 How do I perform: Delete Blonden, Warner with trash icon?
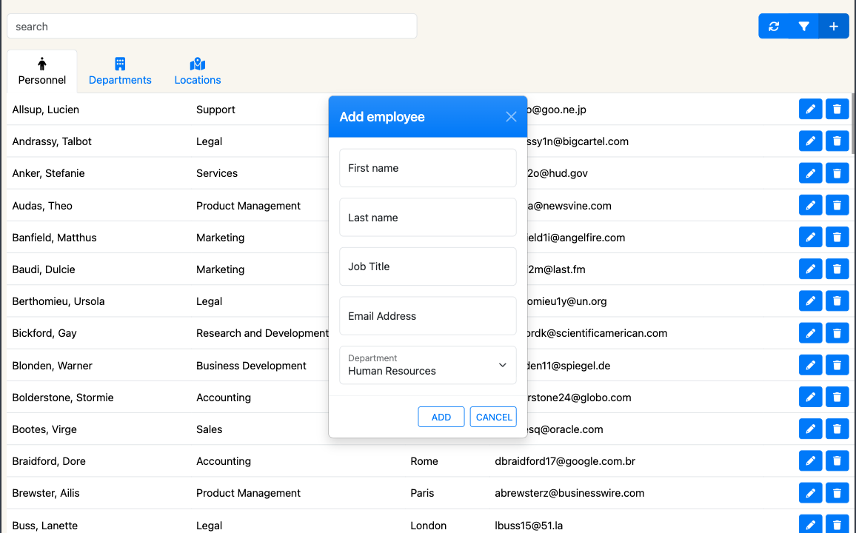coord(837,365)
